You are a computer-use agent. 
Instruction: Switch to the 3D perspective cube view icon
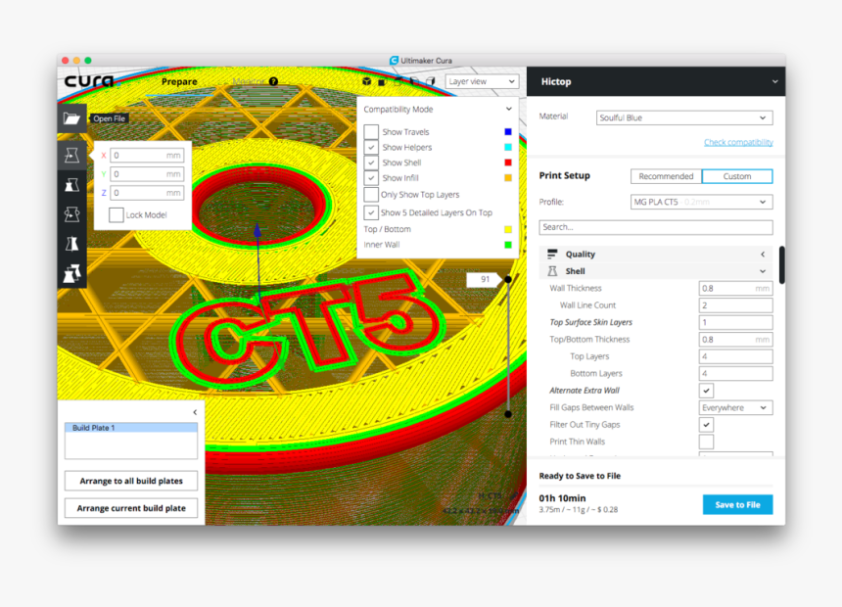(367, 81)
